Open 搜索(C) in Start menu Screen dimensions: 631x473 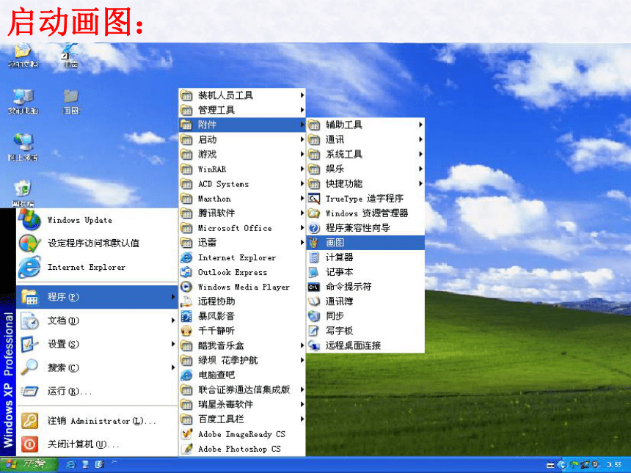97,367
